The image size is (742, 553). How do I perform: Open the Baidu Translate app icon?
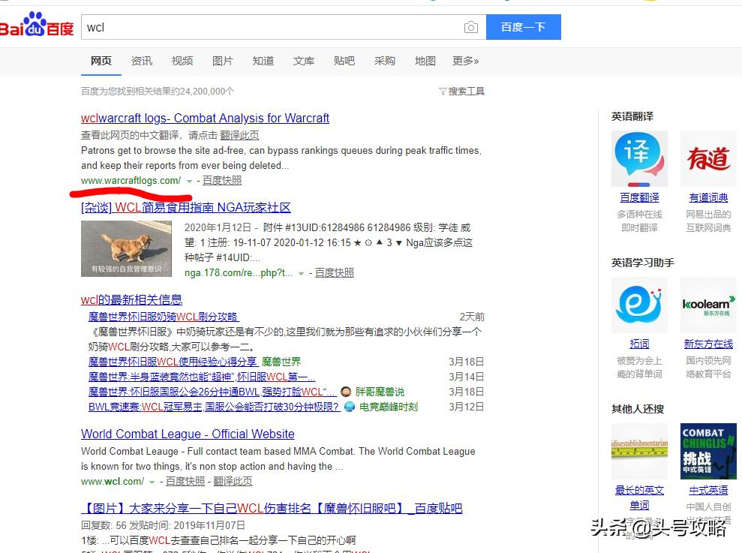pos(639,158)
